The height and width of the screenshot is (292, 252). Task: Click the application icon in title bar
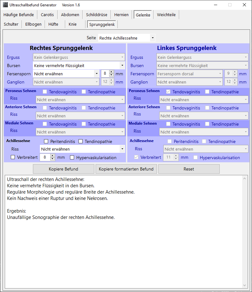5,5
